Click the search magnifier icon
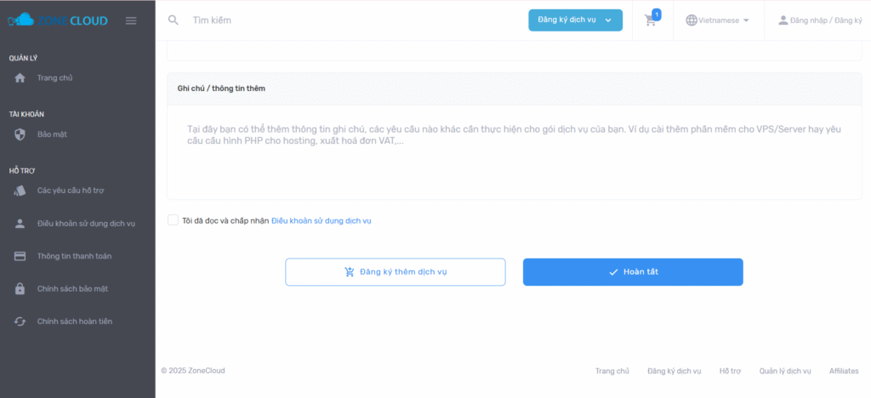The image size is (871, 398). 174,20
